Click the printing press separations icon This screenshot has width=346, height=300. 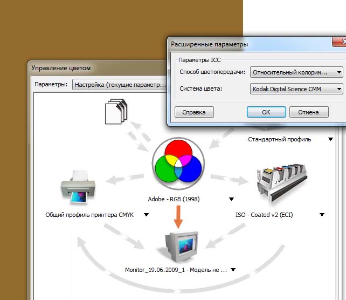click(x=282, y=183)
